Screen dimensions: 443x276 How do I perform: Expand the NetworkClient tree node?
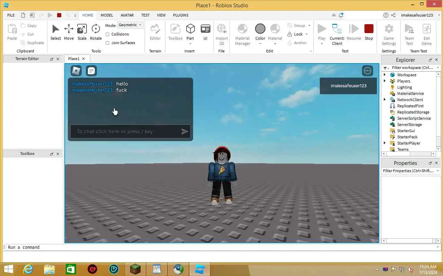385,100
